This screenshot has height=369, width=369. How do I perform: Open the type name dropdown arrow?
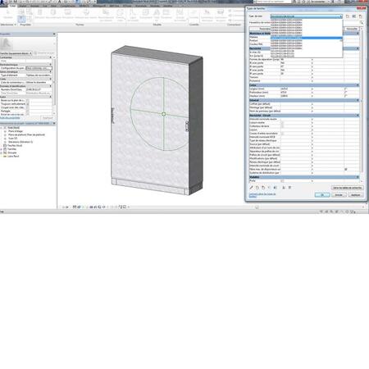click(x=340, y=16)
